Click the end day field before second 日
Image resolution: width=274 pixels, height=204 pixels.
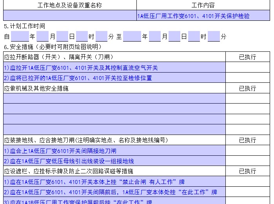coord(174,36)
